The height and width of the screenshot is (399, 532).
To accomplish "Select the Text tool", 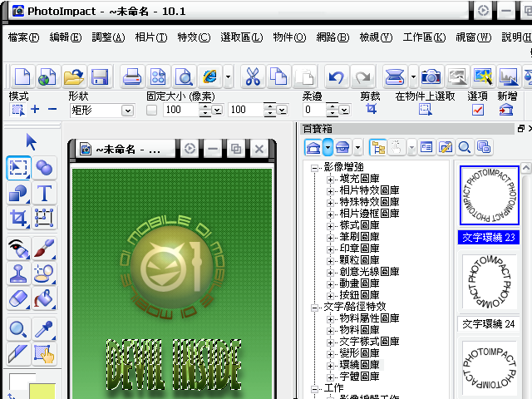I will tap(44, 193).
